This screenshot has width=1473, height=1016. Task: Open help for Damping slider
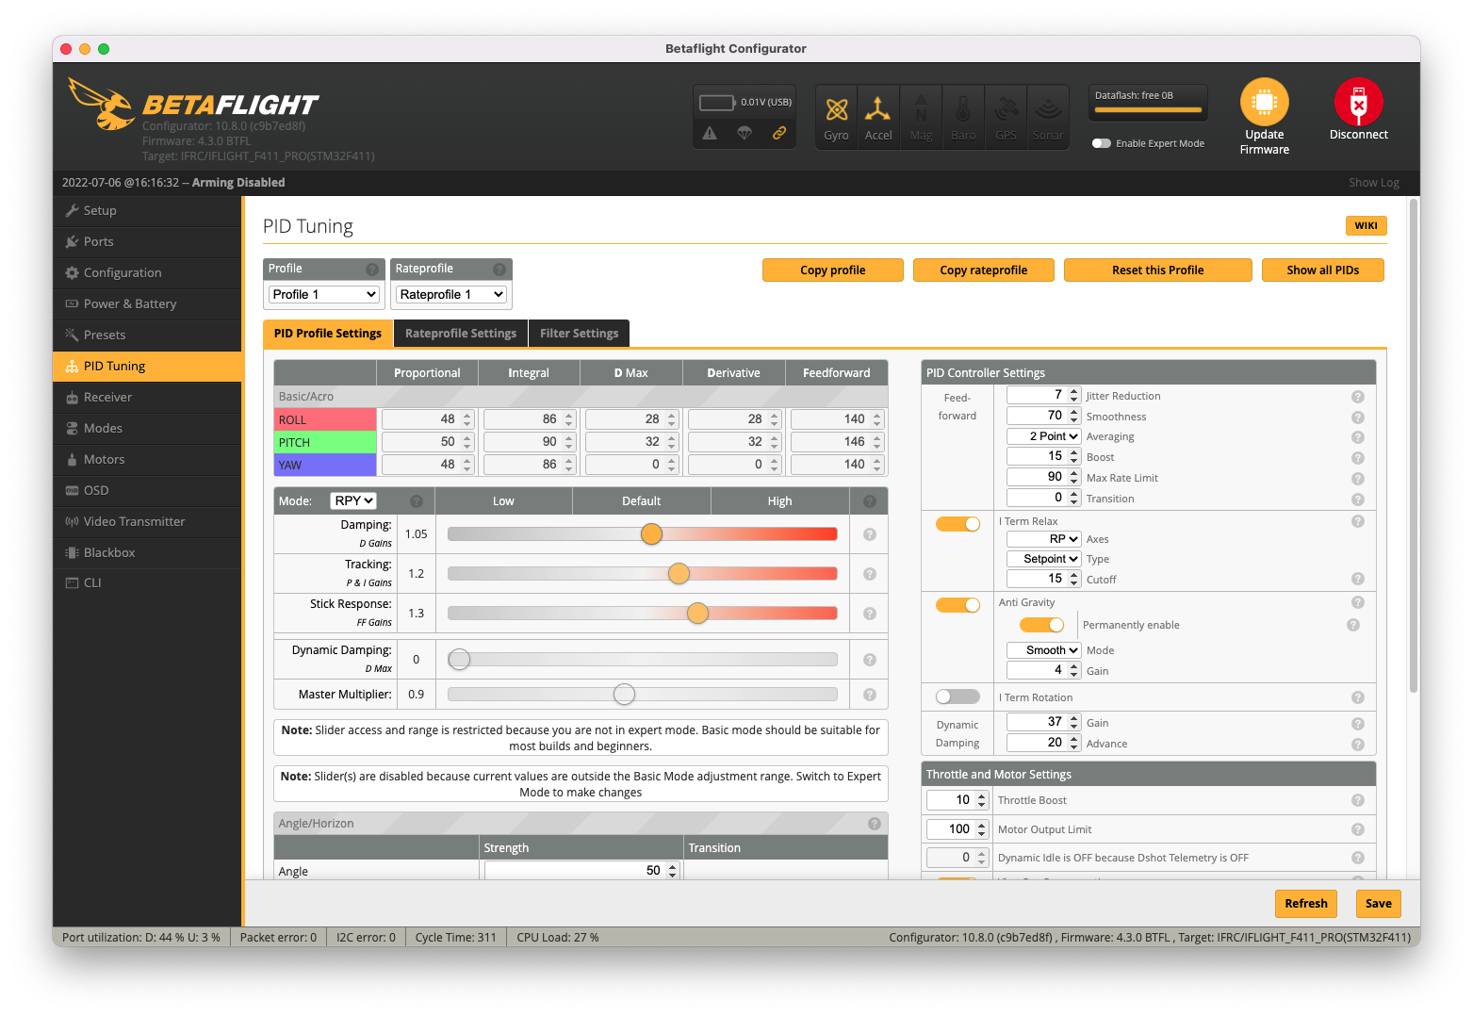click(x=870, y=534)
